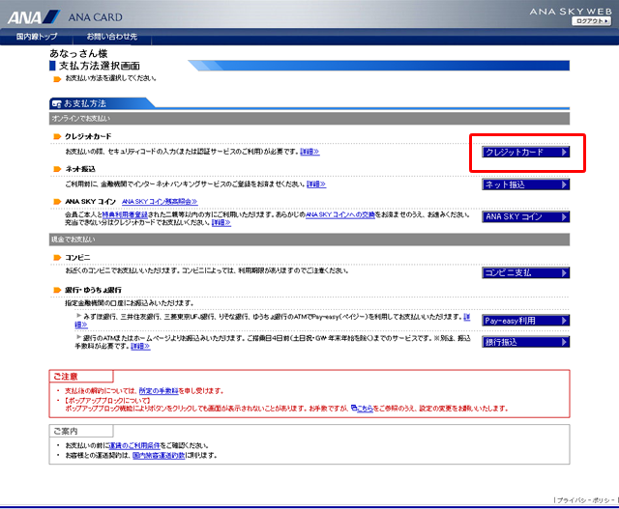This screenshot has width=619, height=509.
Task: Open the 所定の手数料 link
Action: 159,391
